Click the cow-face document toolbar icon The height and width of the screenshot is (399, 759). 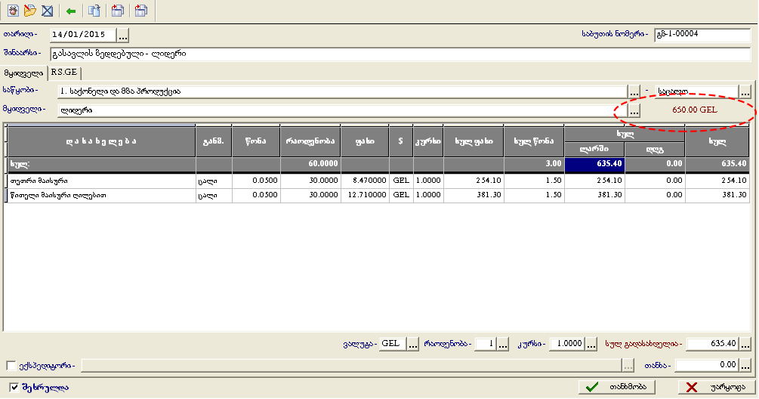click(13, 11)
